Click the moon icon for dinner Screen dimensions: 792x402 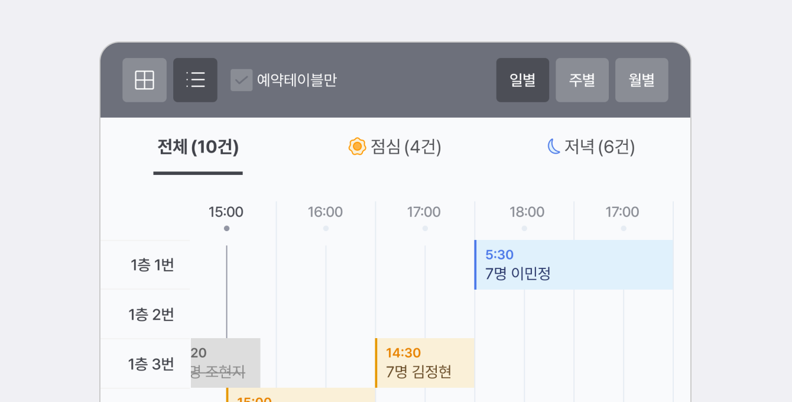[554, 147]
